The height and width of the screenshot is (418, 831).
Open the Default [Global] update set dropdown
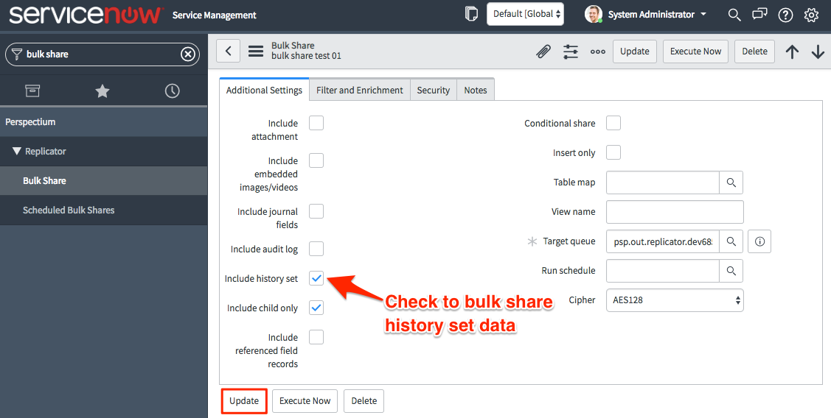click(x=525, y=14)
